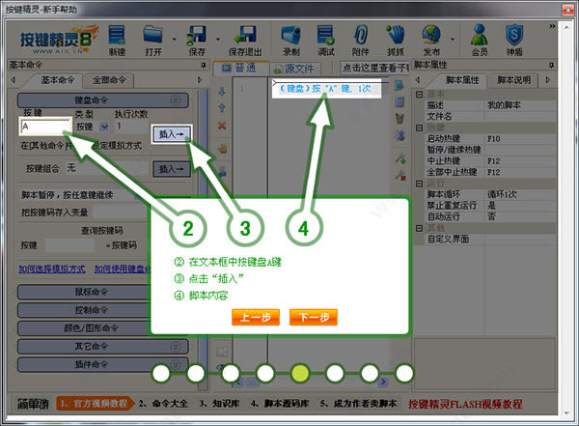Expand the 控制命令 section
This screenshot has width=579, height=426.
91,310
